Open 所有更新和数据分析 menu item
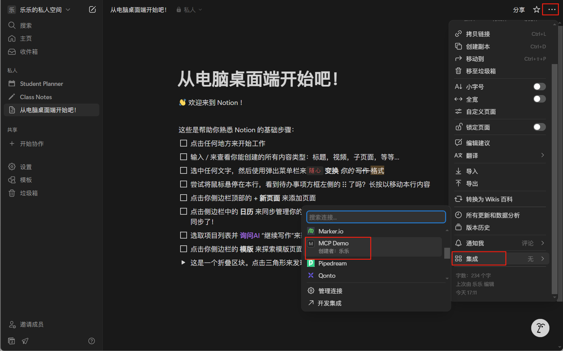This screenshot has height=351, width=563. click(x=500, y=215)
